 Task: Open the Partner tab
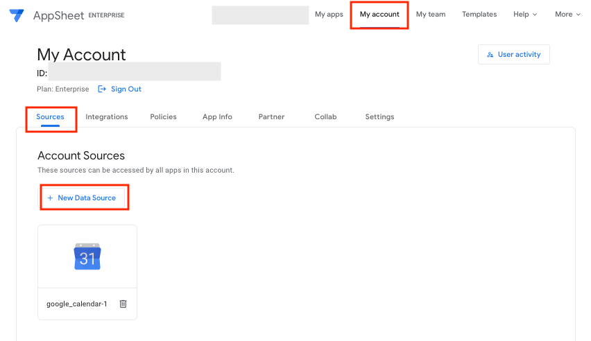pyautogui.click(x=271, y=117)
